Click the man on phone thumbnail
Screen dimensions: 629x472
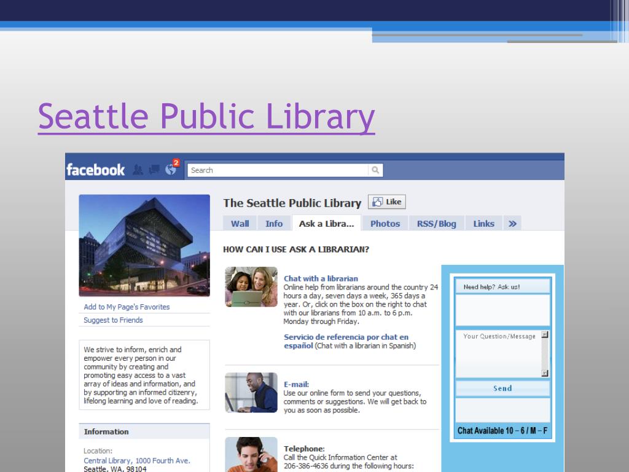tap(251, 454)
